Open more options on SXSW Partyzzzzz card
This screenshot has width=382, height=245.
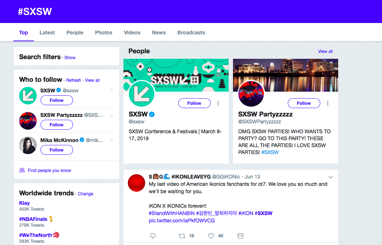point(328,103)
